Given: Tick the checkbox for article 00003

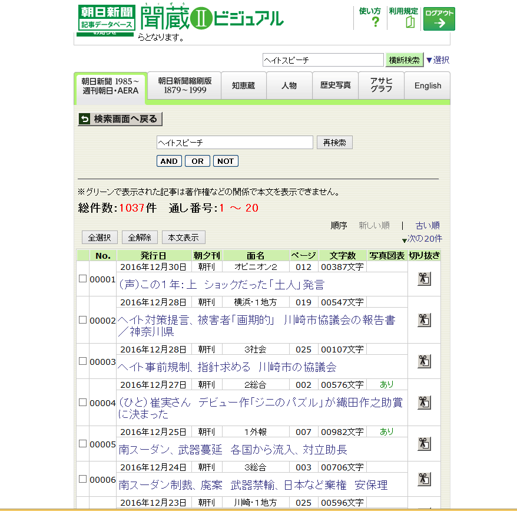Looking at the screenshot, I should click(x=83, y=361).
